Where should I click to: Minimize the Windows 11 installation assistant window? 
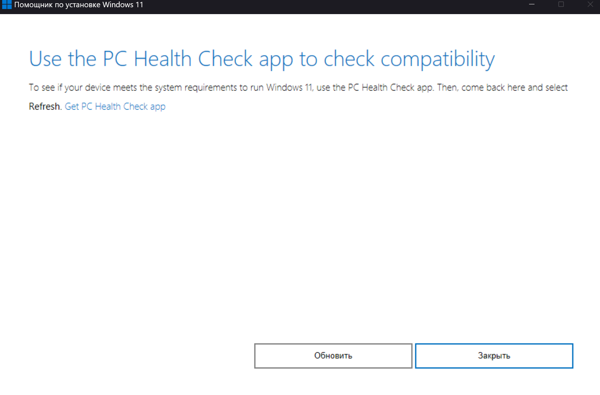click(x=532, y=5)
